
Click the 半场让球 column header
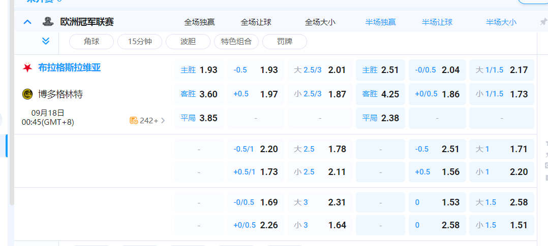click(x=437, y=22)
